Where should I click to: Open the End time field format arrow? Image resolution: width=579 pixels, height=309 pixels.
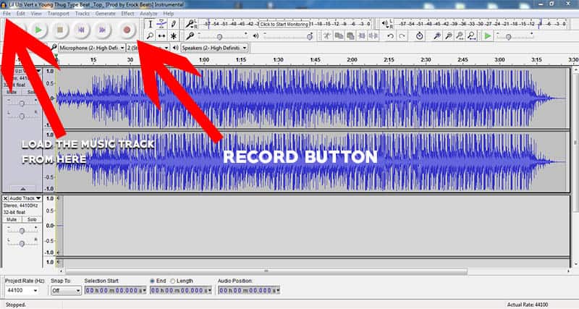pyautogui.click(x=210, y=290)
